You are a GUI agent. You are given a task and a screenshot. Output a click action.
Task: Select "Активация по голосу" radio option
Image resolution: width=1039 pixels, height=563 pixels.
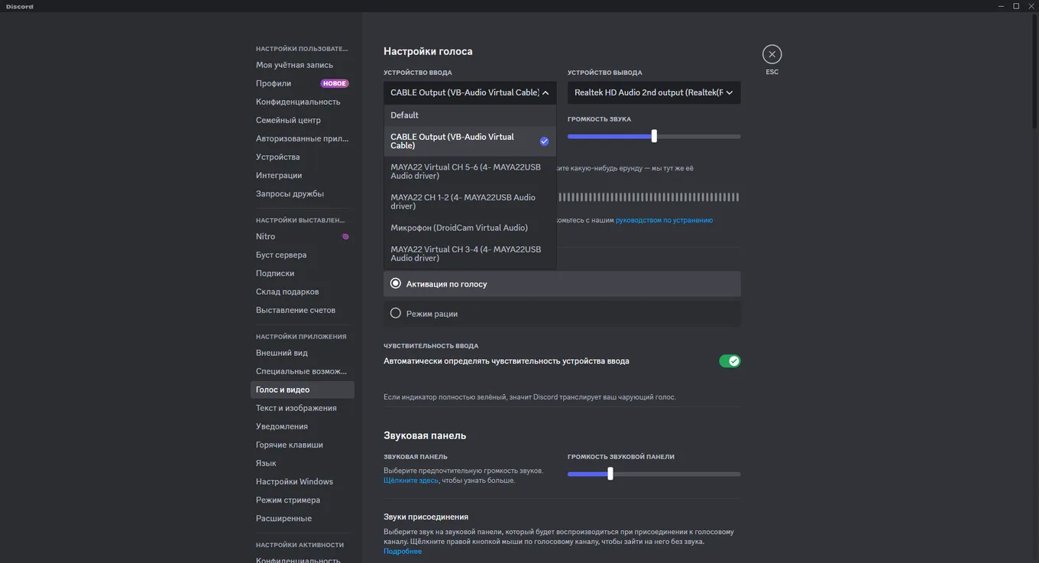click(562, 283)
